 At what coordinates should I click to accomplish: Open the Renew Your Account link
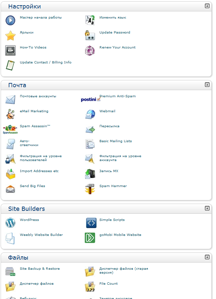click(x=118, y=48)
